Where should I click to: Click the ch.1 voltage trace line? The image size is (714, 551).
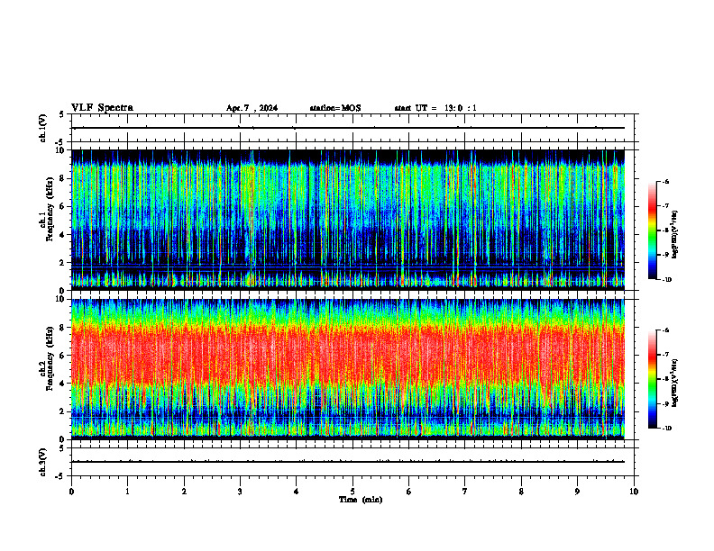coord(348,128)
